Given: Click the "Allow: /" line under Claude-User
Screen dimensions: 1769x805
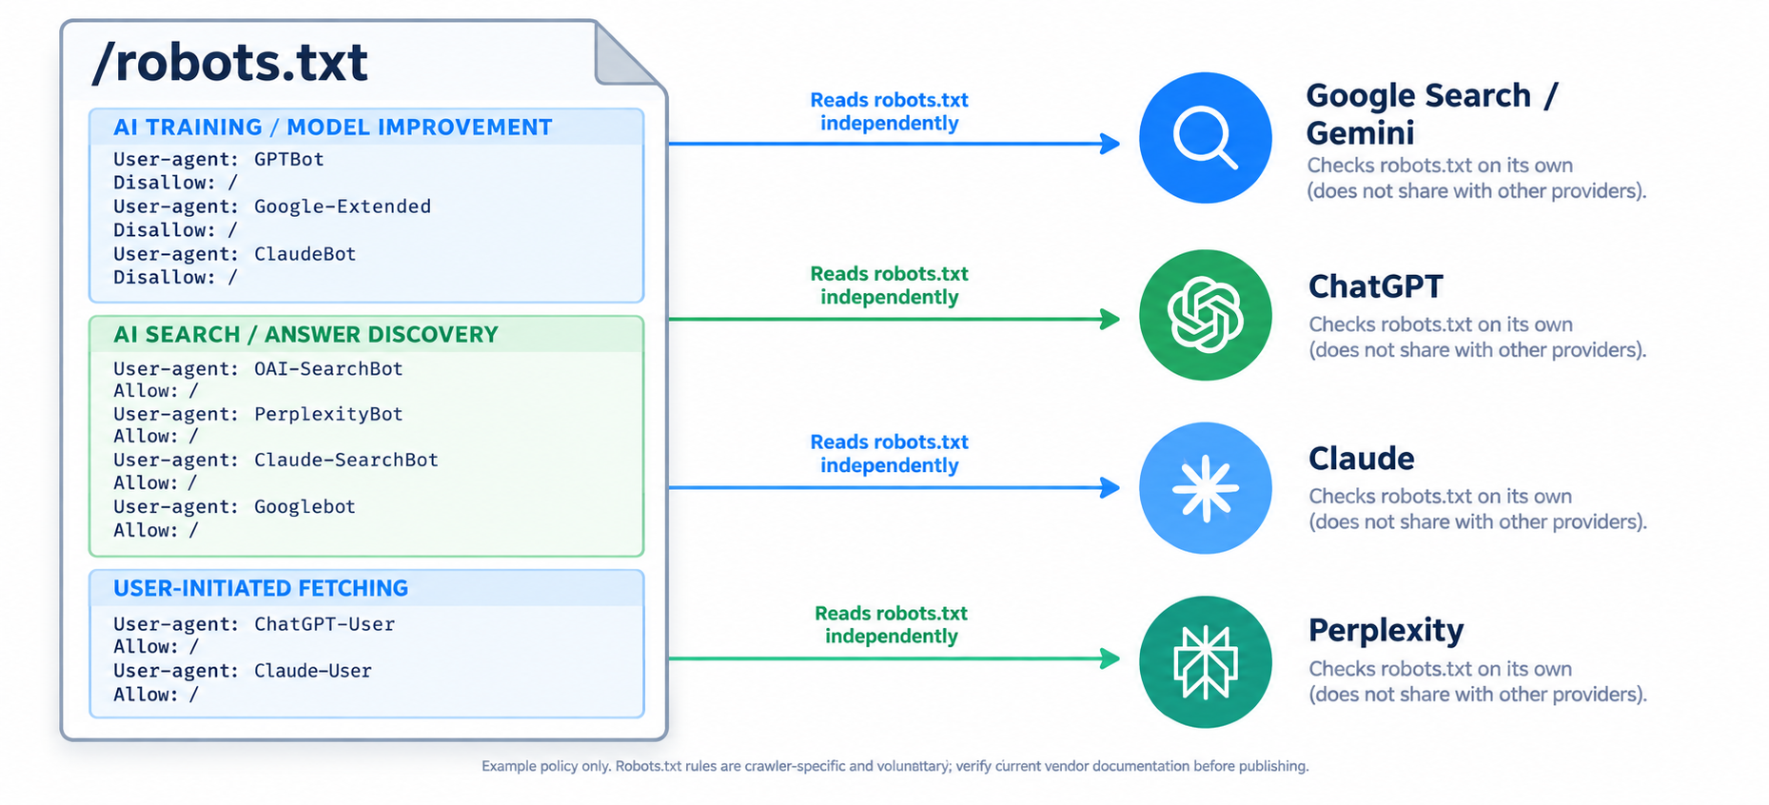Looking at the screenshot, I should pyautogui.click(x=156, y=695).
